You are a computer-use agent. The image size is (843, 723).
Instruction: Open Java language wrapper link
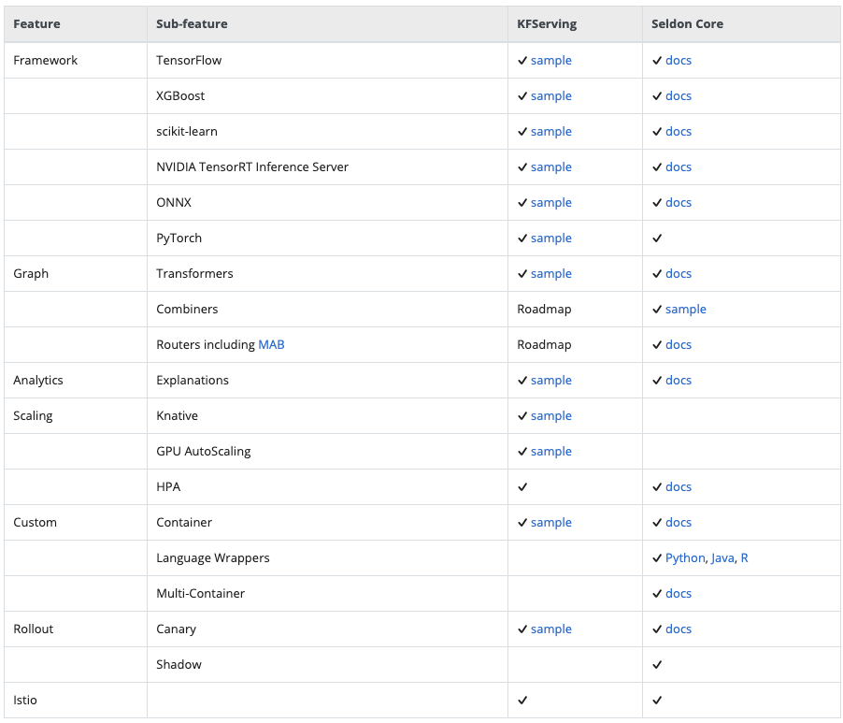(722, 557)
